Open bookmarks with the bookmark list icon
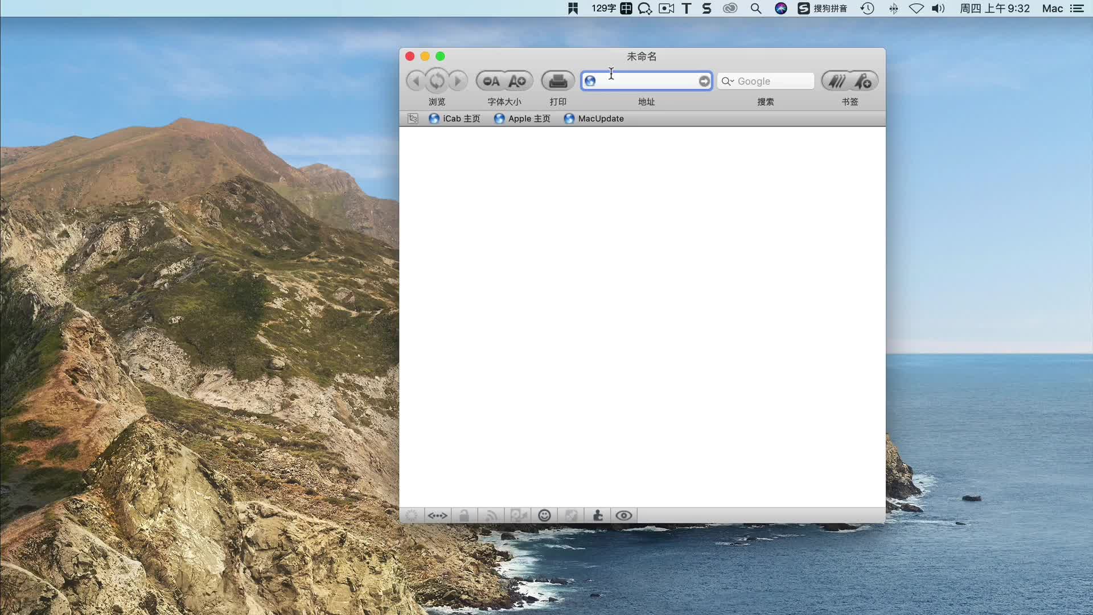This screenshot has width=1093, height=615. pyautogui.click(x=836, y=80)
